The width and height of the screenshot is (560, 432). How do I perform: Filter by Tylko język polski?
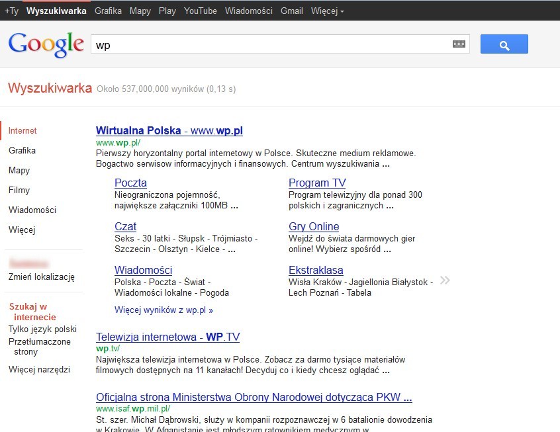(42, 329)
